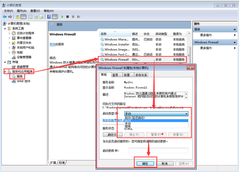Select WMI 控件 in the tree
The height and width of the screenshot is (172, 239).
(x=23, y=81)
